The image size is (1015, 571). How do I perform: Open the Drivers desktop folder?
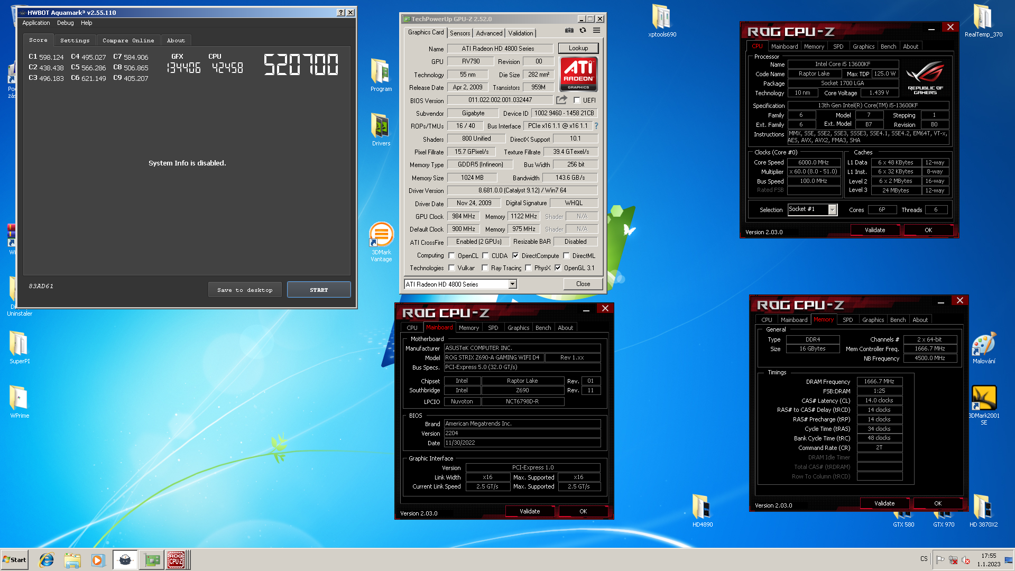point(381,129)
